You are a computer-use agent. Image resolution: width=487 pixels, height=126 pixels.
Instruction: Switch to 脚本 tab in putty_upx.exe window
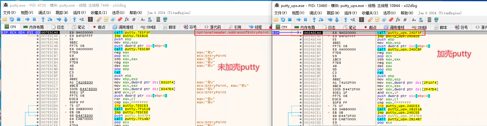(x=441, y=27)
